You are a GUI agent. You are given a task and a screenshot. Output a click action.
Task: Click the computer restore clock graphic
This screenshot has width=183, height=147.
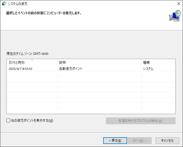[x=175, y=16]
